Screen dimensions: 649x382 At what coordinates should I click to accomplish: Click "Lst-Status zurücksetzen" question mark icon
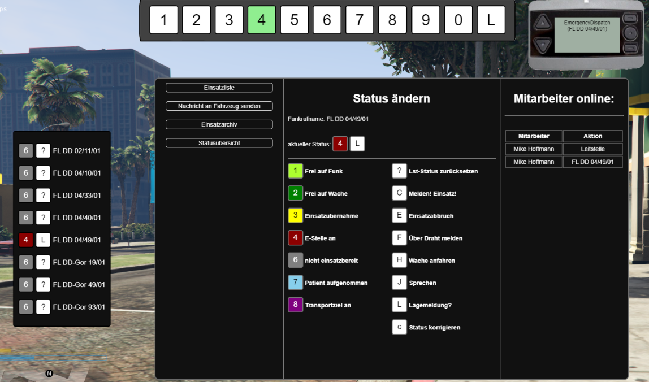(x=399, y=170)
